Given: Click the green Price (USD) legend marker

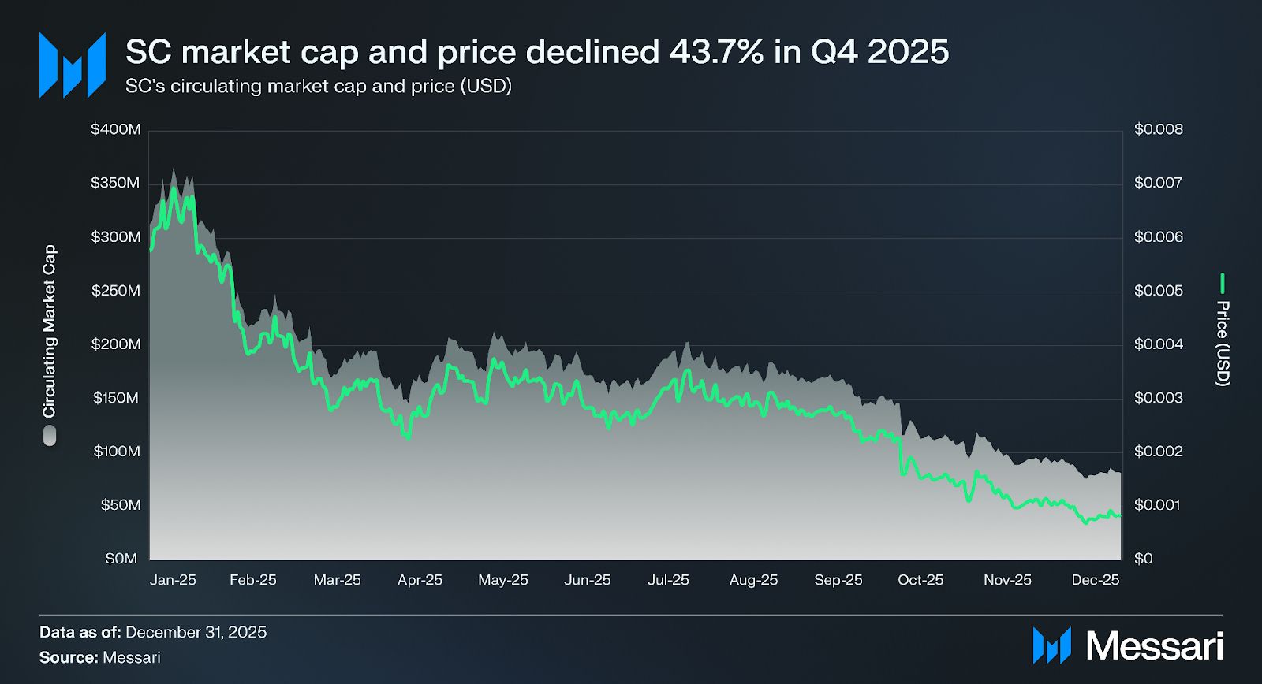Looking at the screenshot, I should point(1223,283).
